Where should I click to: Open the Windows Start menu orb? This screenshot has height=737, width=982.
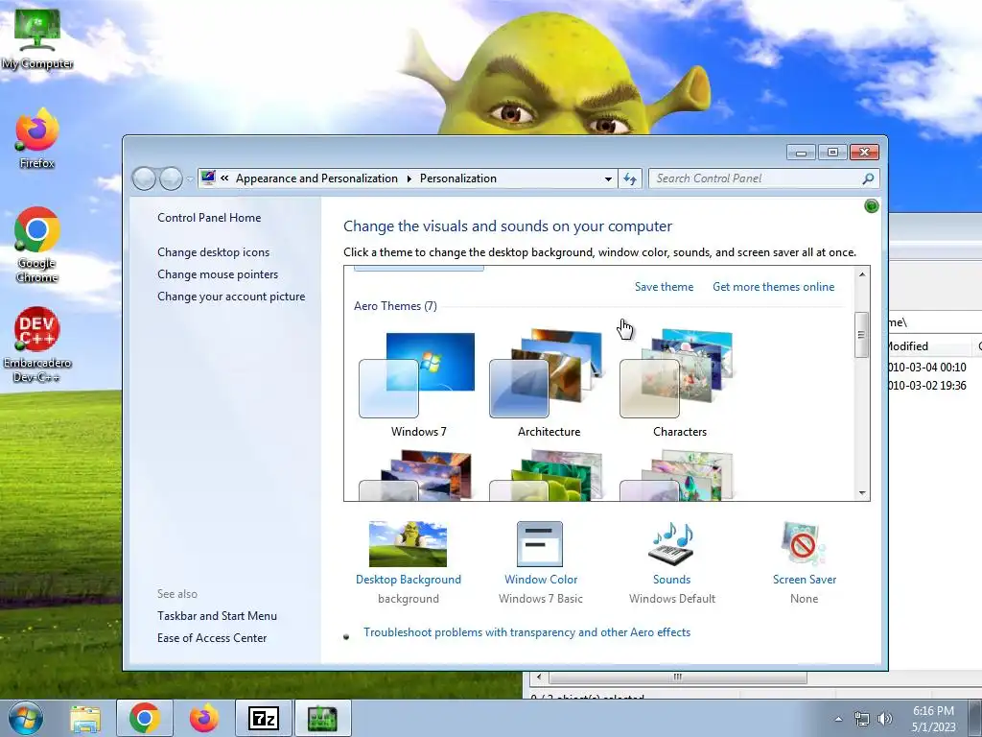(26, 718)
